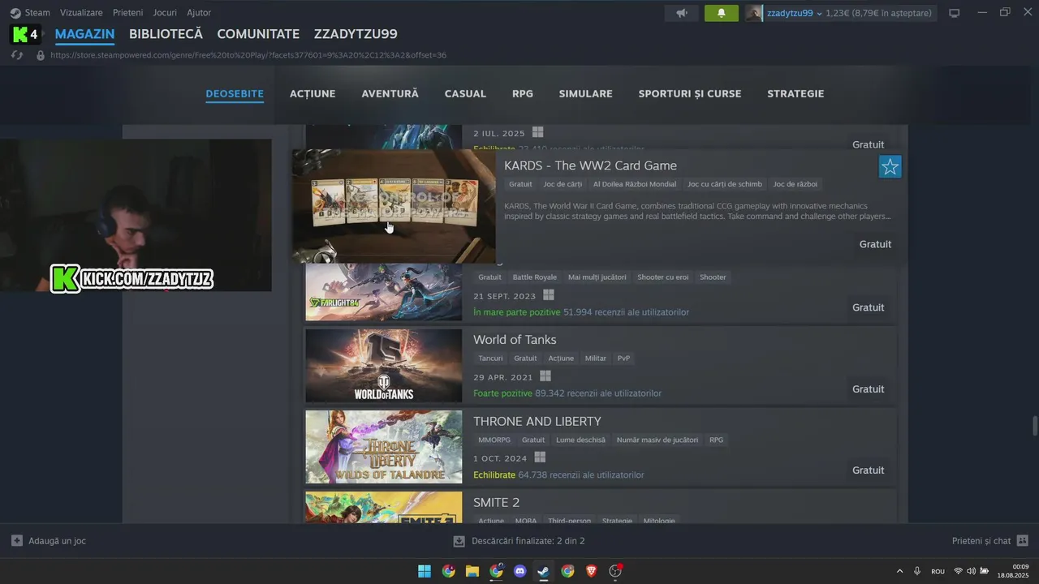1039x584 pixels.
Task: Open the Jocuri menu
Action: pyautogui.click(x=165, y=13)
